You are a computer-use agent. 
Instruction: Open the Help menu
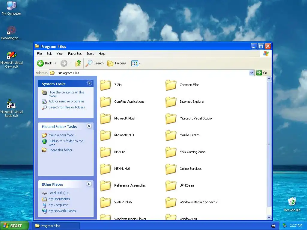pyautogui.click(x=102, y=54)
